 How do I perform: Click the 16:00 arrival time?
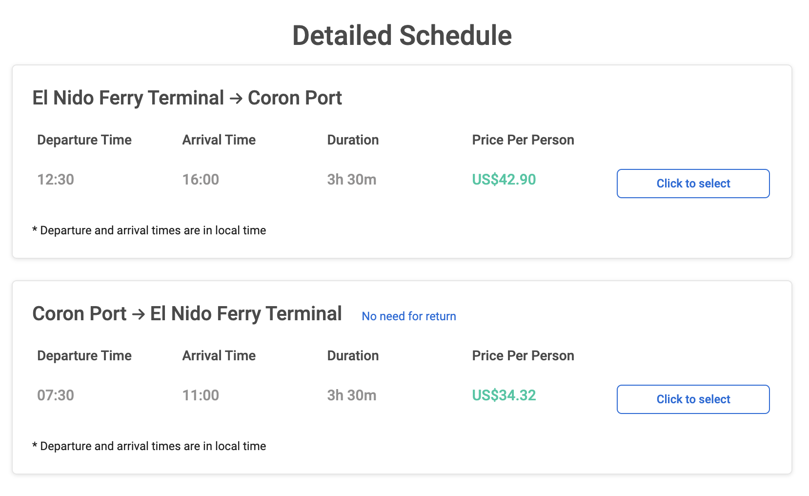coord(201,180)
